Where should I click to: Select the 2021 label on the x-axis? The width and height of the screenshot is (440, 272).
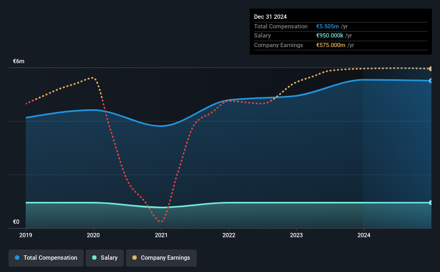point(161,235)
